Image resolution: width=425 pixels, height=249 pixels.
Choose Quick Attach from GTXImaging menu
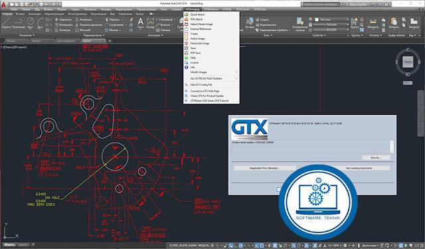(211, 15)
